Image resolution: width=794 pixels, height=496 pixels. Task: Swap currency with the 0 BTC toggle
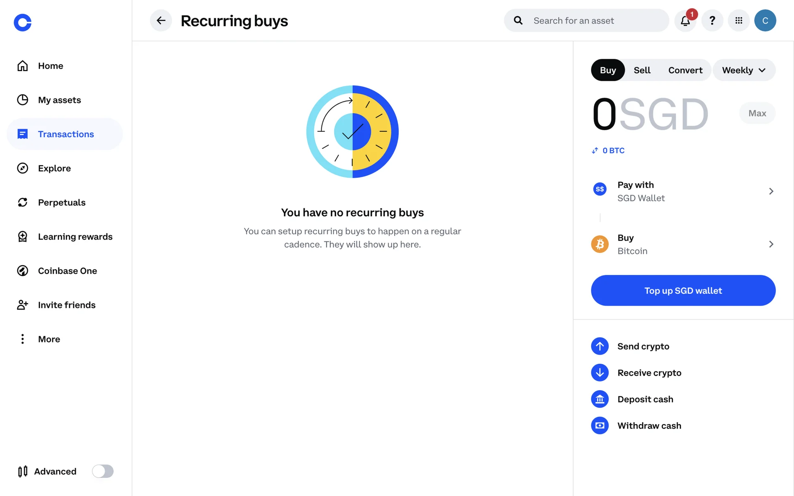point(608,150)
